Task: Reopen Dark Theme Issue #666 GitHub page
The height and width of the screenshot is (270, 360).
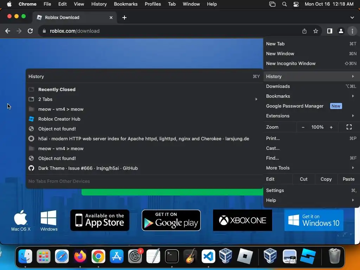Action: click(144, 168)
